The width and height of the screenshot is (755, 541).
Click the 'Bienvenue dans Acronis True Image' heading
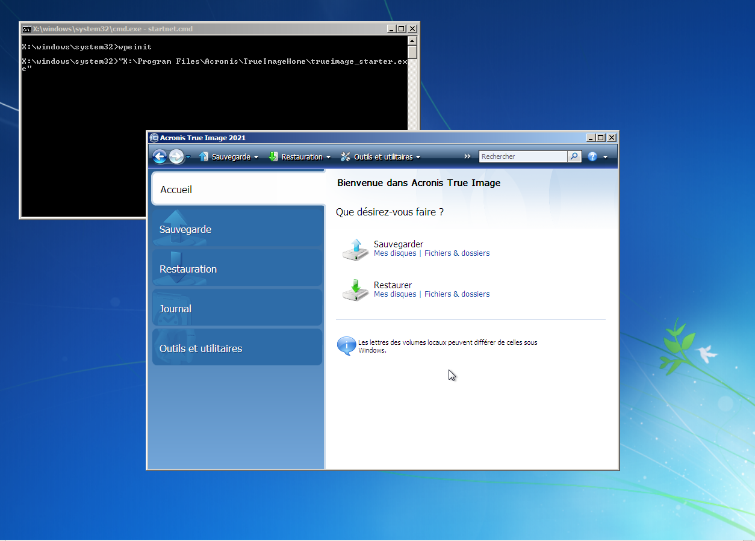tap(418, 182)
